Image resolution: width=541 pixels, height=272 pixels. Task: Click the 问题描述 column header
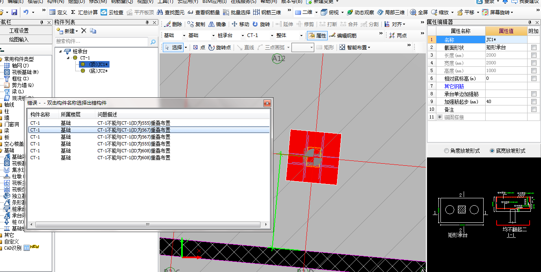[107, 114]
